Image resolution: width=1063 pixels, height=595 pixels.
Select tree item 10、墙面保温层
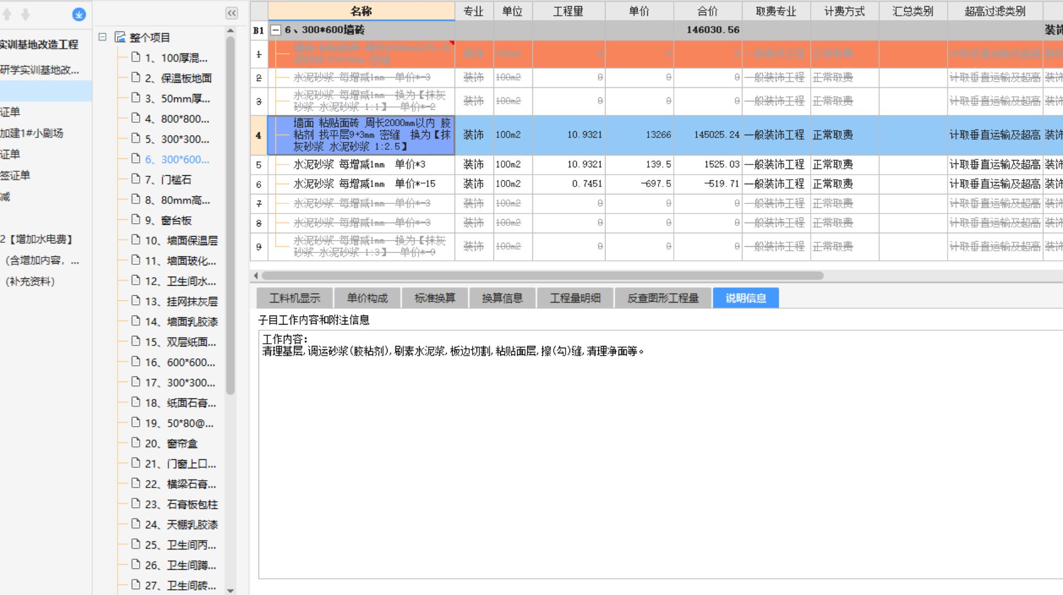(x=181, y=240)
